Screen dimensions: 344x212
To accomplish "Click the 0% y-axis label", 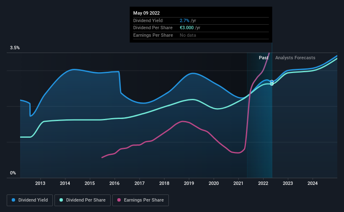I will (13, 173).
